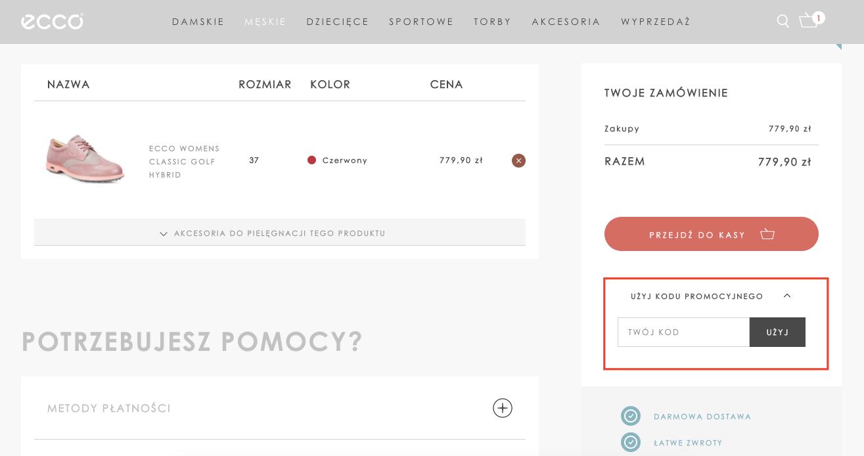Open the shopping cart icon in header
The height and width of the screenshot is (456, 864).
point(808,21)
